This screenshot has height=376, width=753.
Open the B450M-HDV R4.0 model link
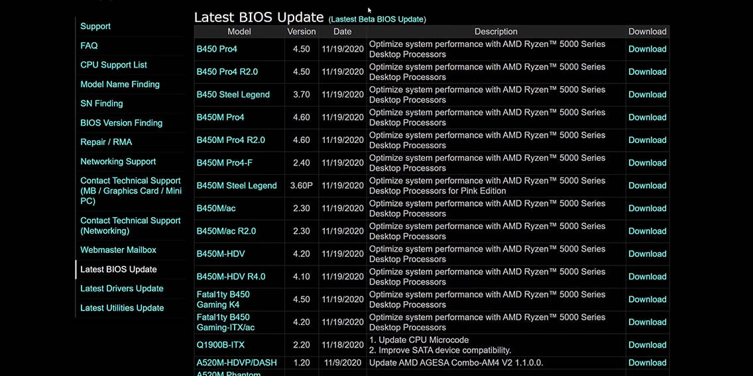231,277
